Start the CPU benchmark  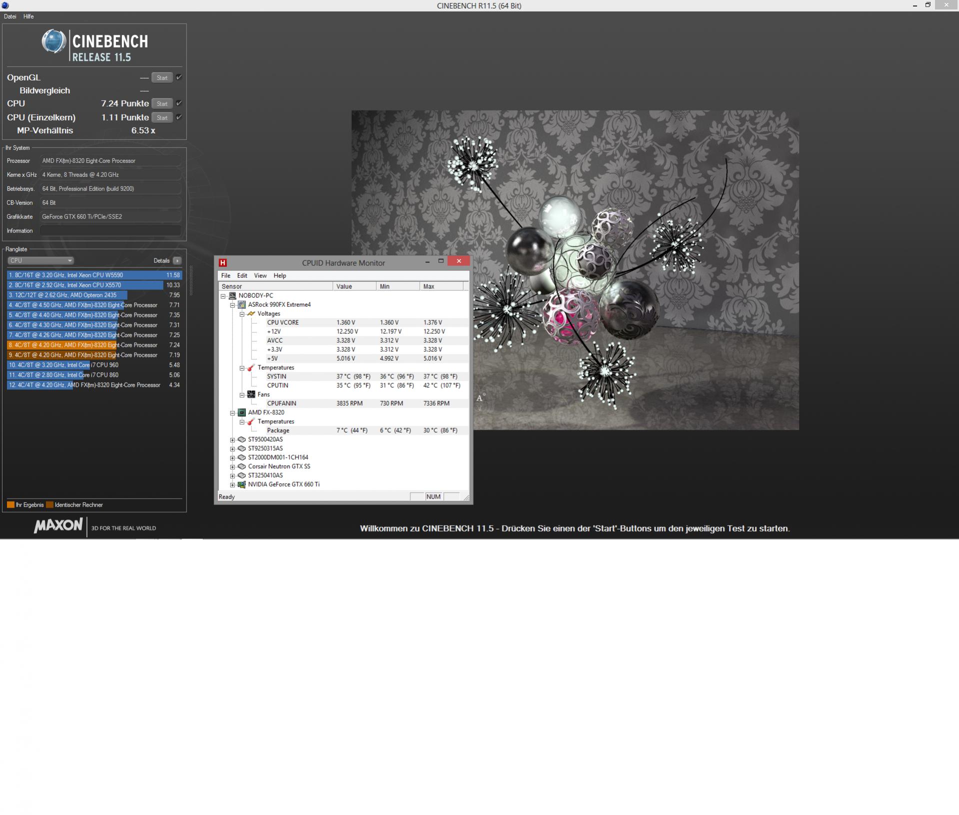[x=162, y=103]
